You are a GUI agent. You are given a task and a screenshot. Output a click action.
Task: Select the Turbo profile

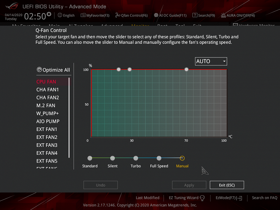coord(136,158)
